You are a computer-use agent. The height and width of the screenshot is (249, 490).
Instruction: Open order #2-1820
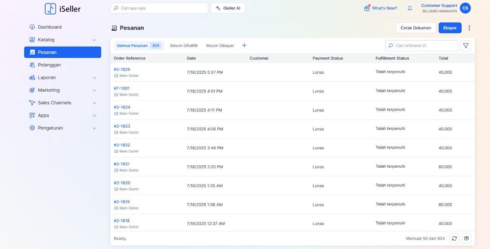122,183
